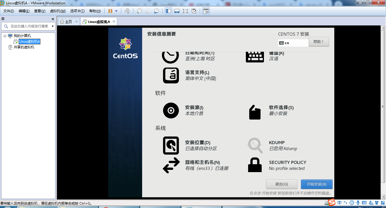This screenshot has height=208, width=386.
Task: Open the soft keyboard icon in IME bar
Action: click(364, 203)
